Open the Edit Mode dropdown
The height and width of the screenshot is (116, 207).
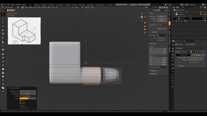[x=11, y=7]
